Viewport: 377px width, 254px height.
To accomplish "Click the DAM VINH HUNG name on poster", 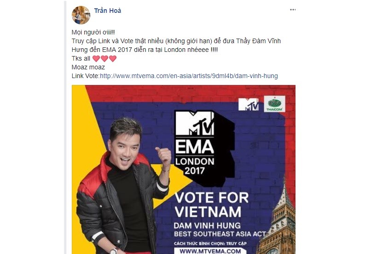I will (207, 226).
